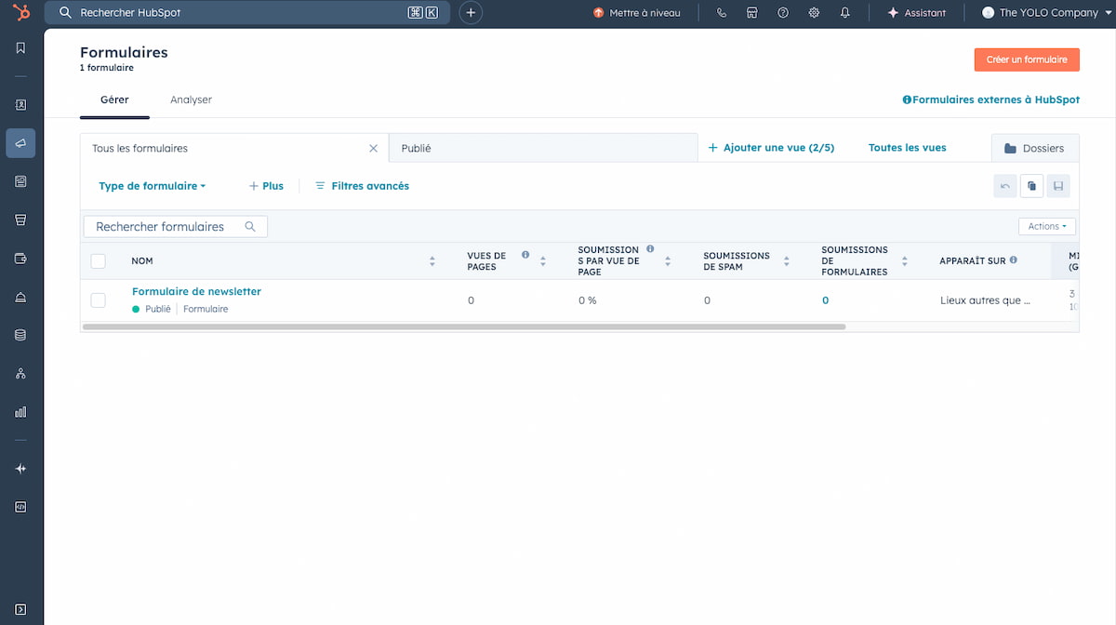
Task: Close the Tous les formulaires view tab
Action: (x=374, y=148)
